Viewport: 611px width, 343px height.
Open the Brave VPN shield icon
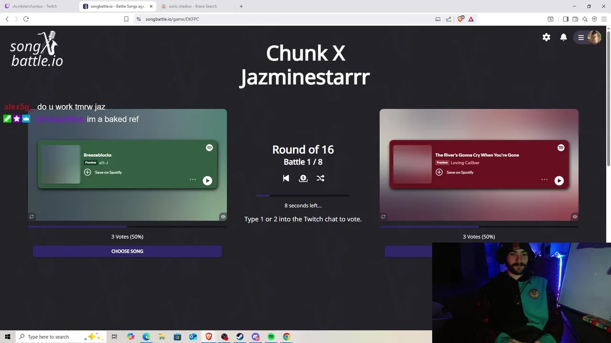[x=594, y=19]
